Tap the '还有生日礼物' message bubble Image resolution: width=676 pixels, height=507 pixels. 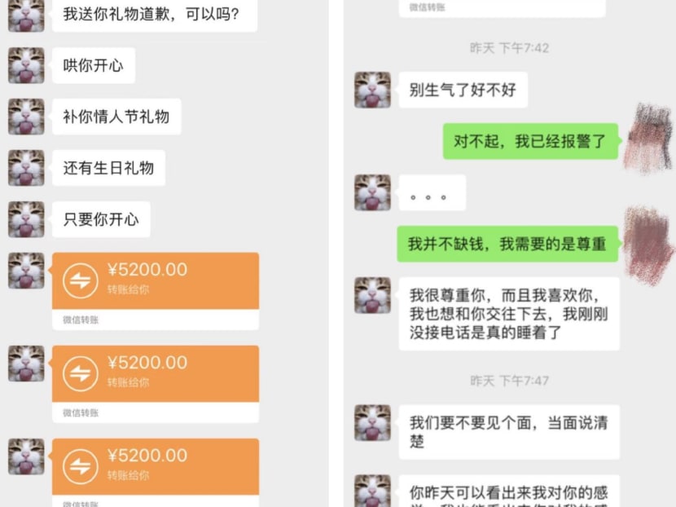coord(108,168)
